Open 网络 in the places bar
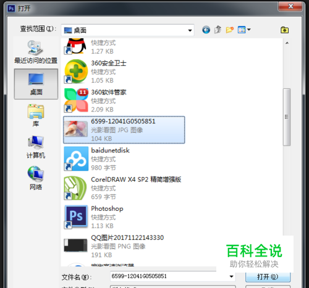This screenshot has width=309, height=288. click(36, 178)
